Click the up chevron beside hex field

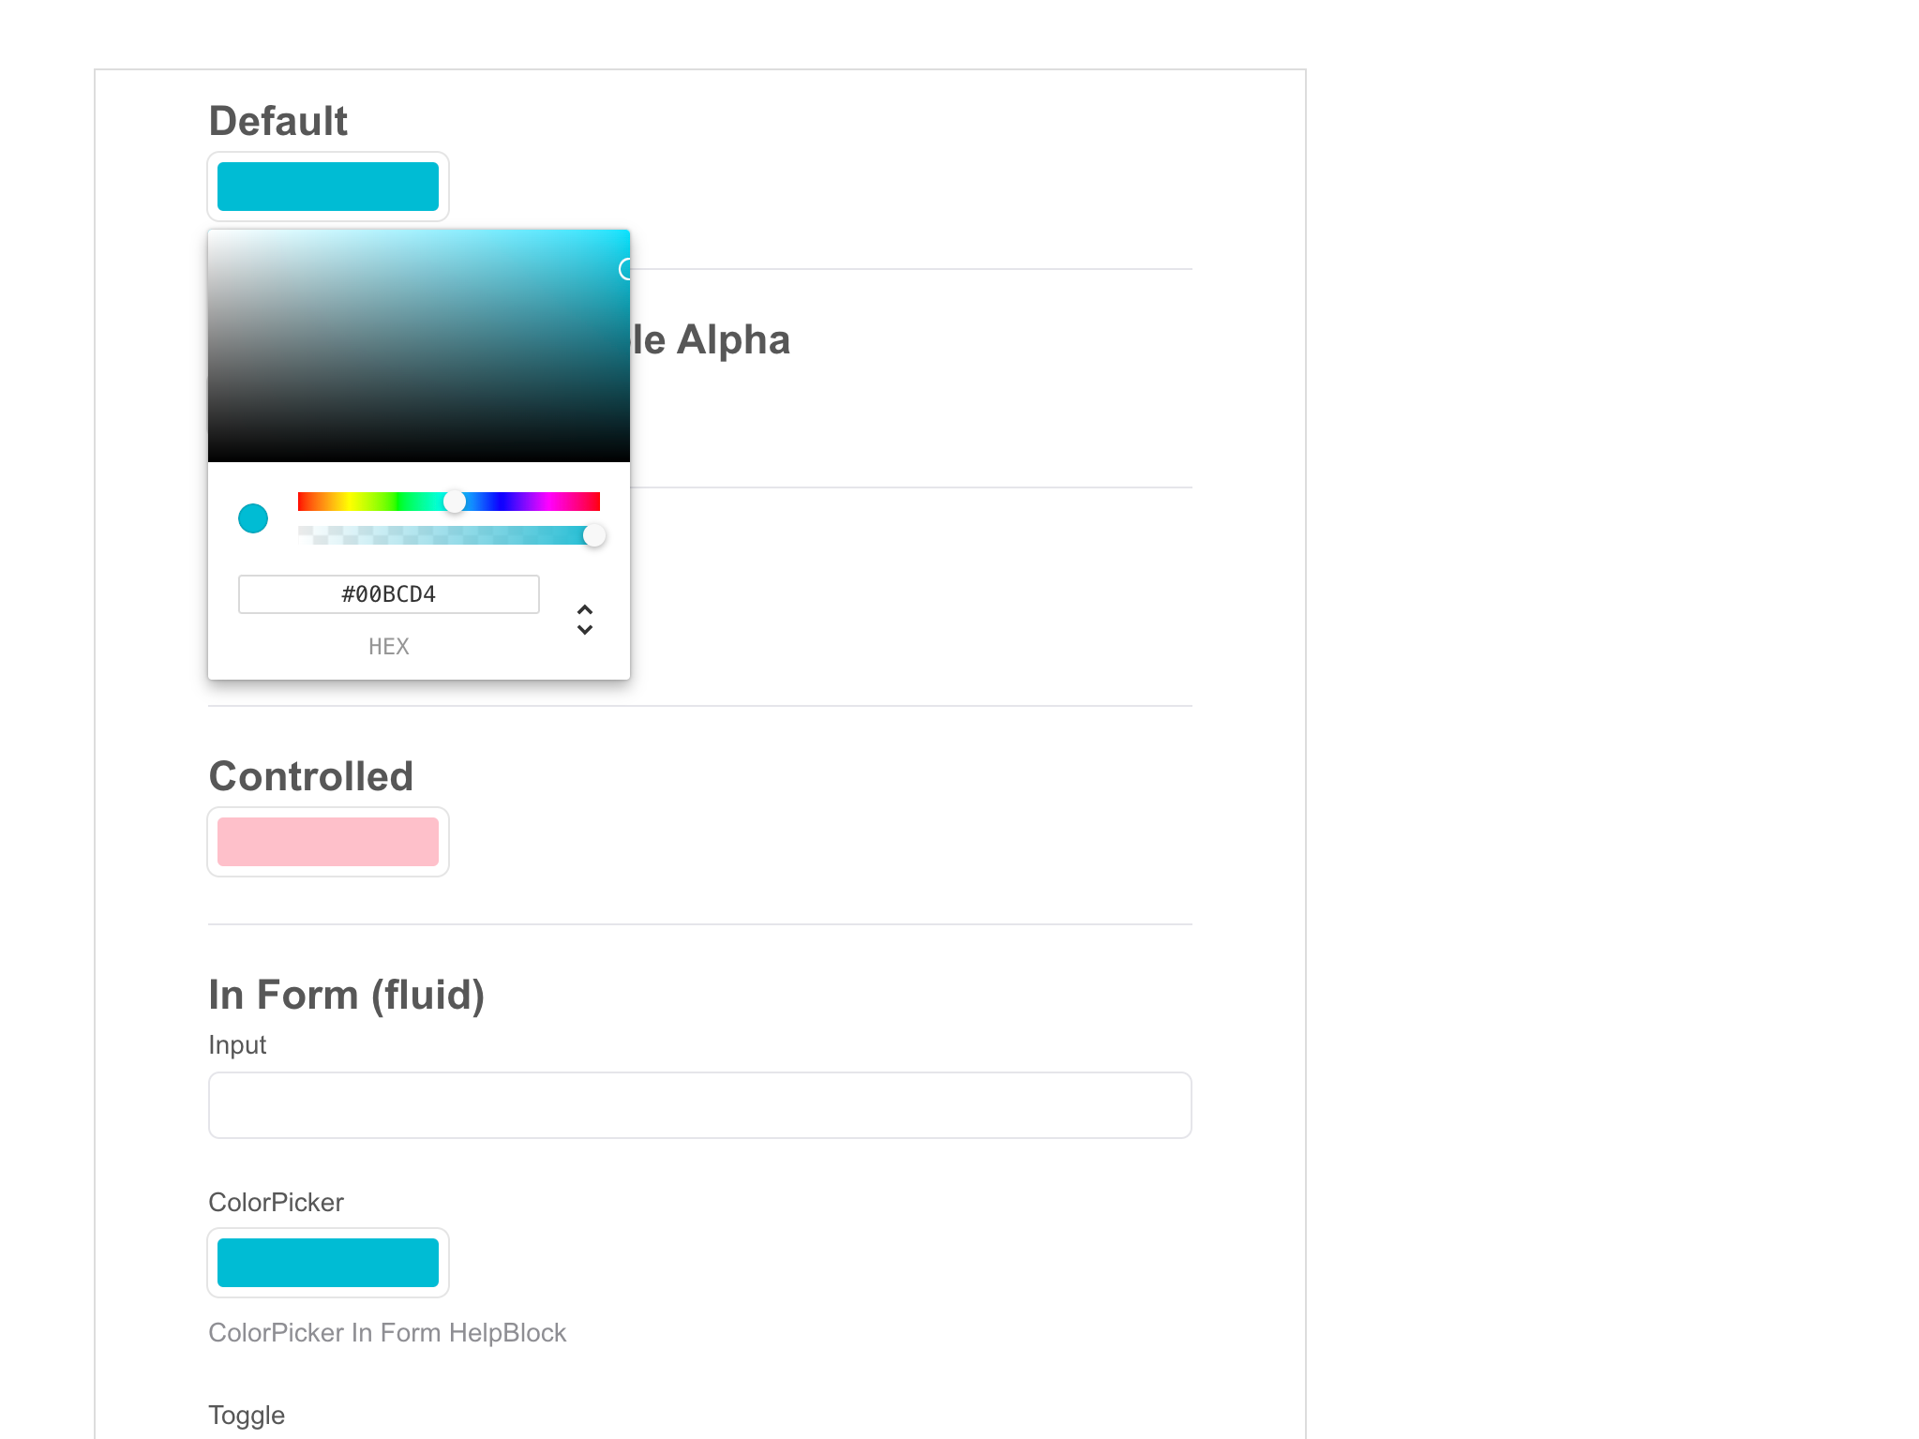point(585,609)
